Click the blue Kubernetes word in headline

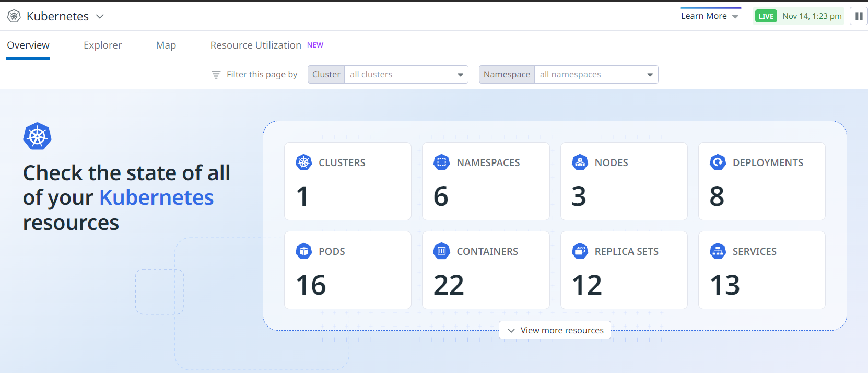tap(157, 197)
